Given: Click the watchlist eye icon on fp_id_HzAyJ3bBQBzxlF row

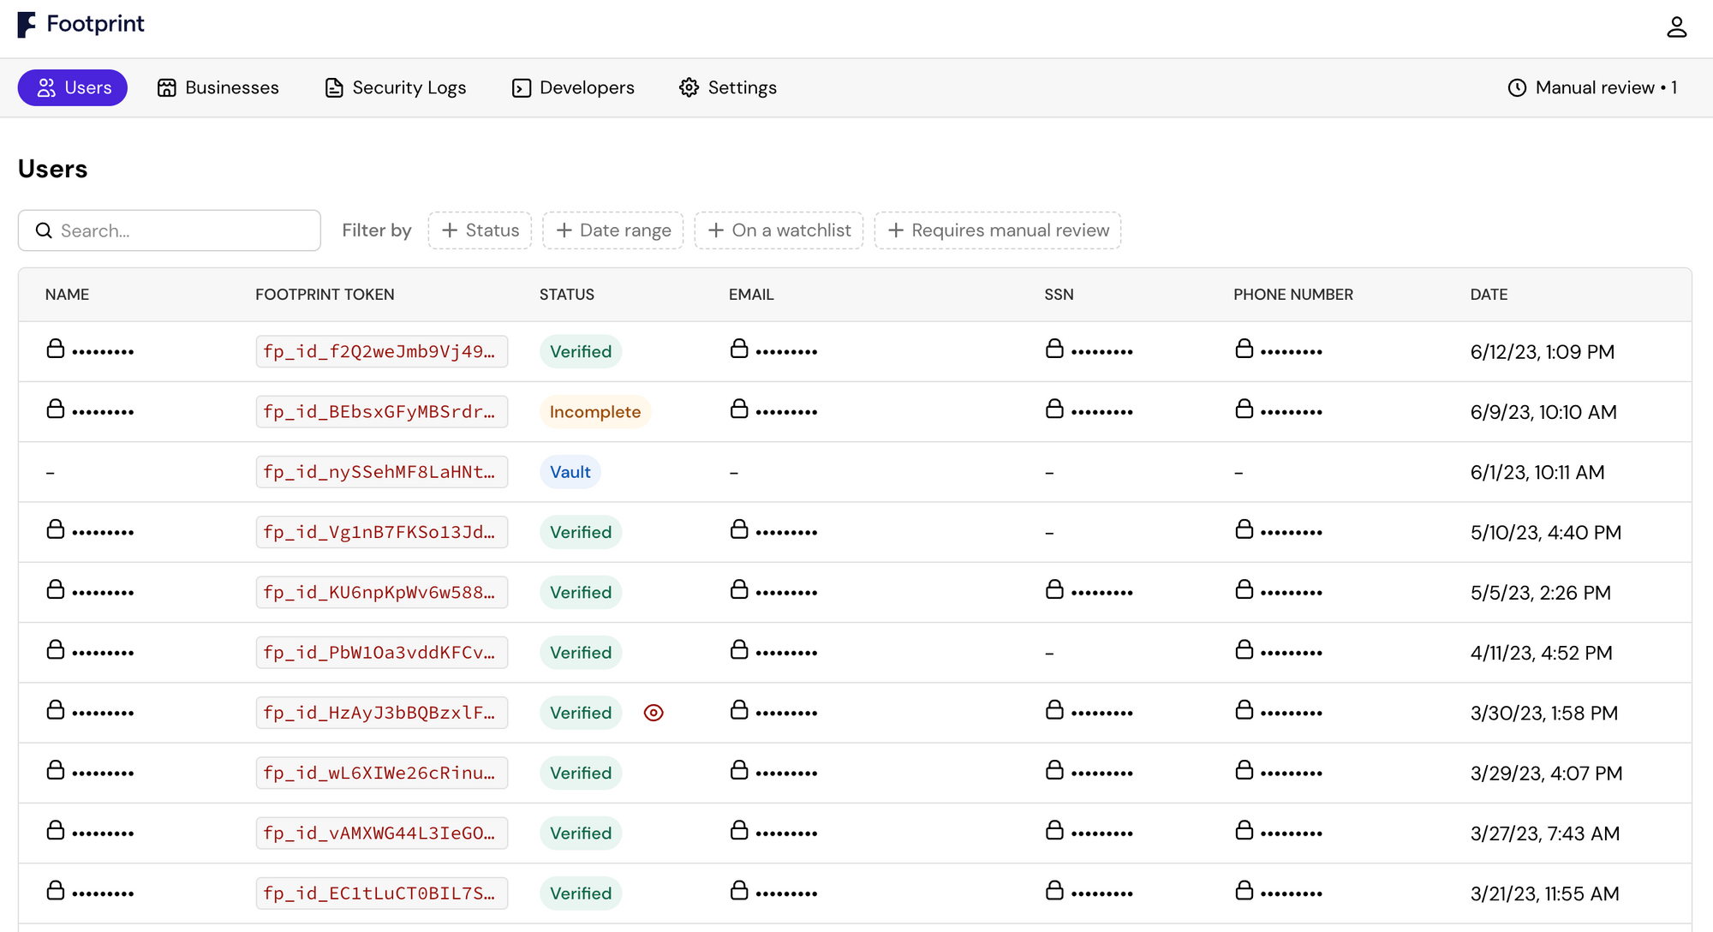Looking at the screenshot, I should pos(654,713).
